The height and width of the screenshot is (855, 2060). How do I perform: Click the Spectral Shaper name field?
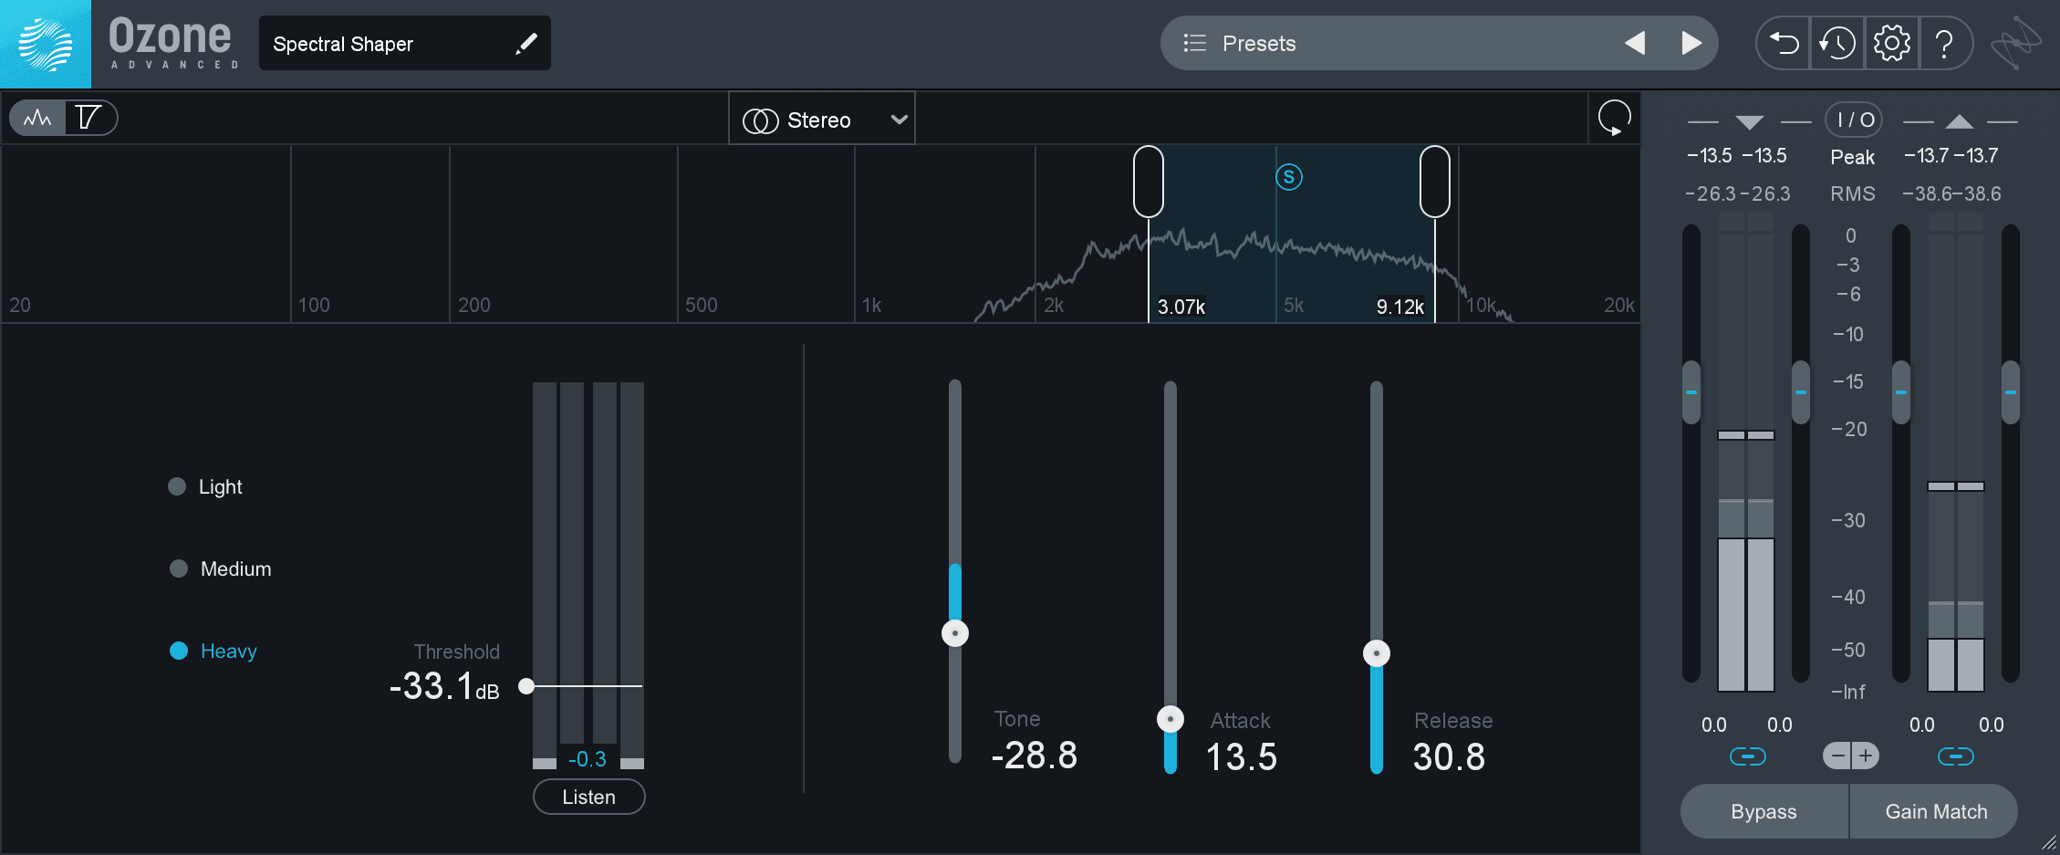coord(404,43)
